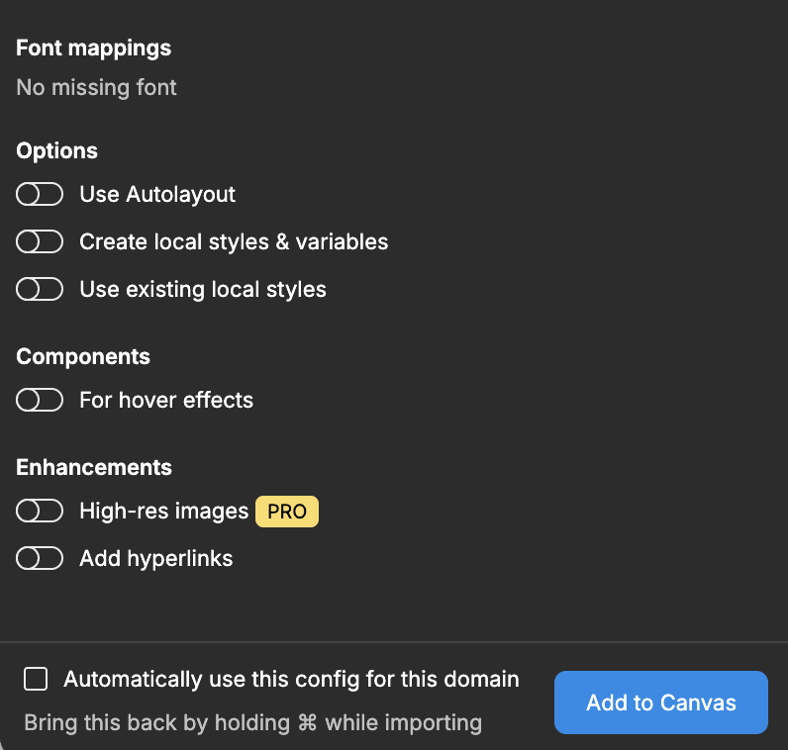Click the "High-res images" label text
This screenshot has height=750, width=788.
(163, 511)
